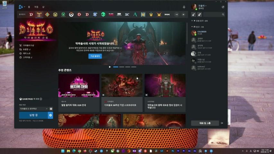Open the 게임 tab
Viewport: 274px width, 154px height.
pos(36,7)
